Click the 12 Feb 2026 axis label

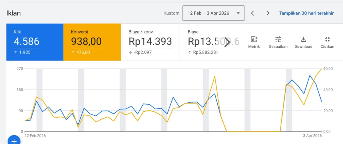point(35,136)
